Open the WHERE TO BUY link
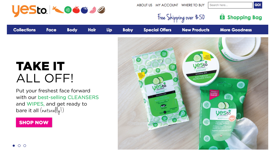Screen dimensions: 271x151 tap(193, 5)
